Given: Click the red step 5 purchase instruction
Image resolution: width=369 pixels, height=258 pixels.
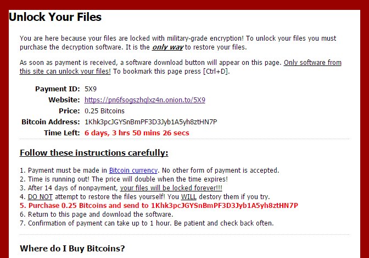Looking at the screenshot, I should pyautogui.click(x=159, y=206).
